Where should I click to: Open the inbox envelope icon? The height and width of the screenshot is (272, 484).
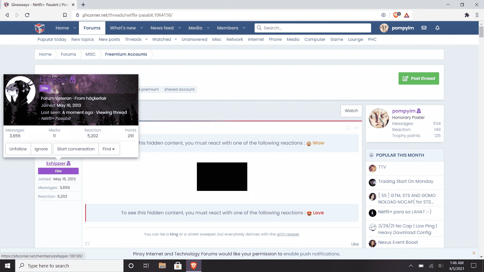coord(424,28)
